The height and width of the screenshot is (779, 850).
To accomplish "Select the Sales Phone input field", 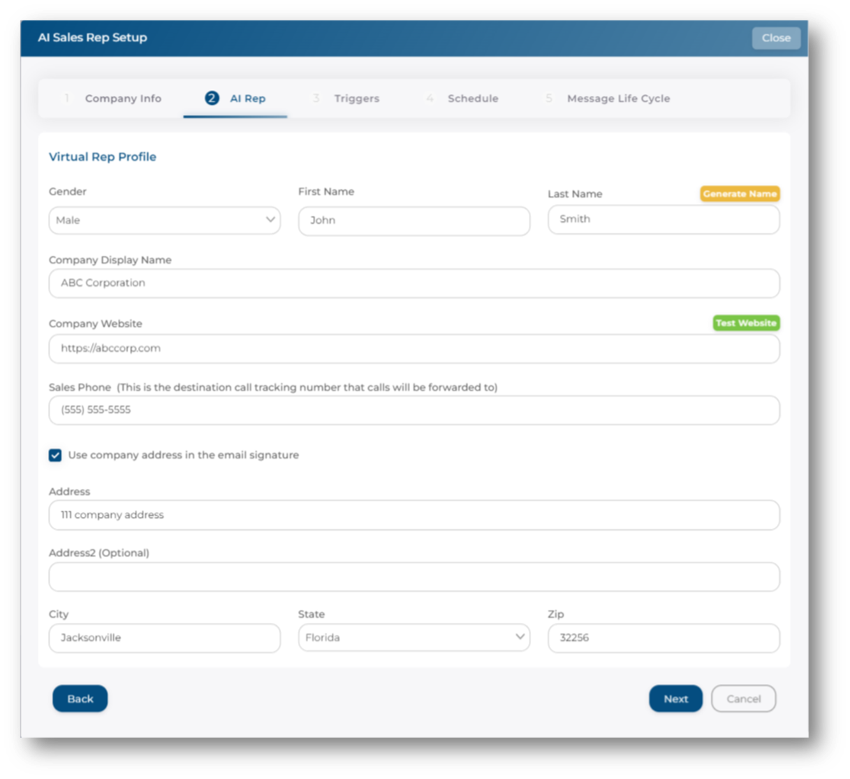I will tap(414, 410).
